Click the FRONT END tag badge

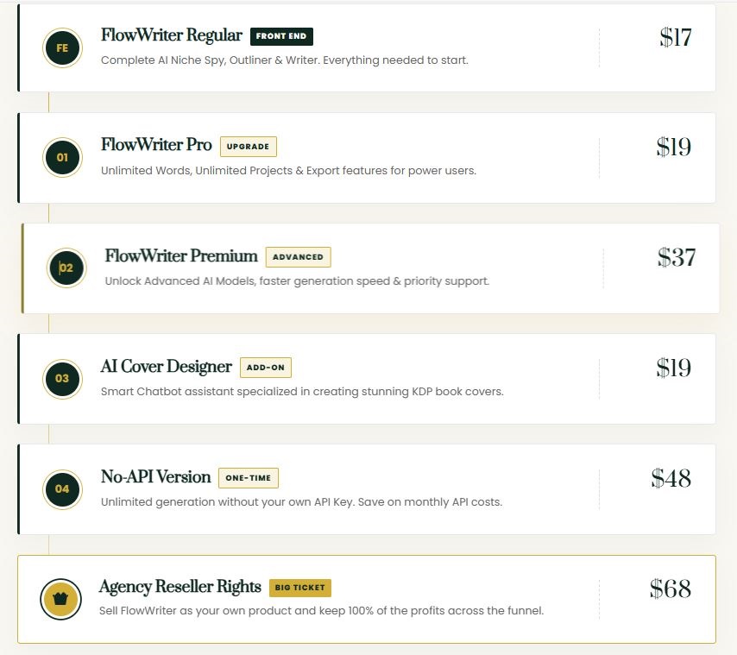point(281,36)
